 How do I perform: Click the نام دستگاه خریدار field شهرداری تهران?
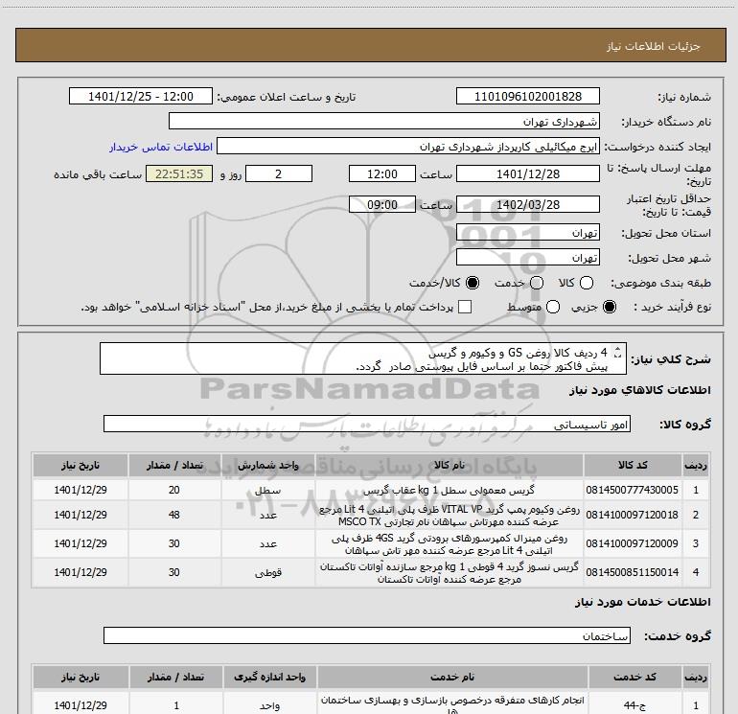384,122
